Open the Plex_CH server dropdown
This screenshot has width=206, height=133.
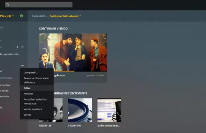tap(7, 16)
